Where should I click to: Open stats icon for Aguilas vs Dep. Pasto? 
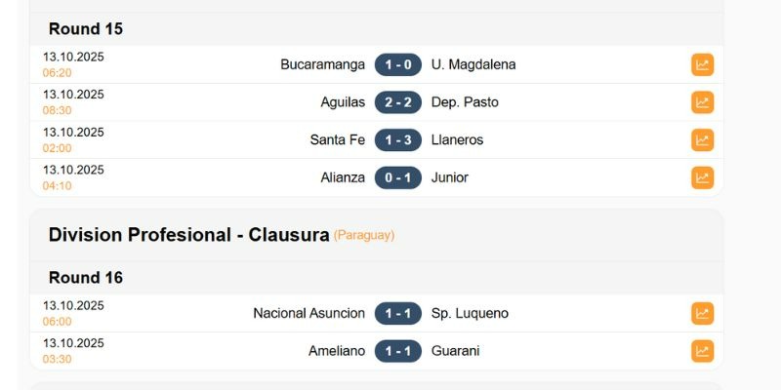pos(702,102)
